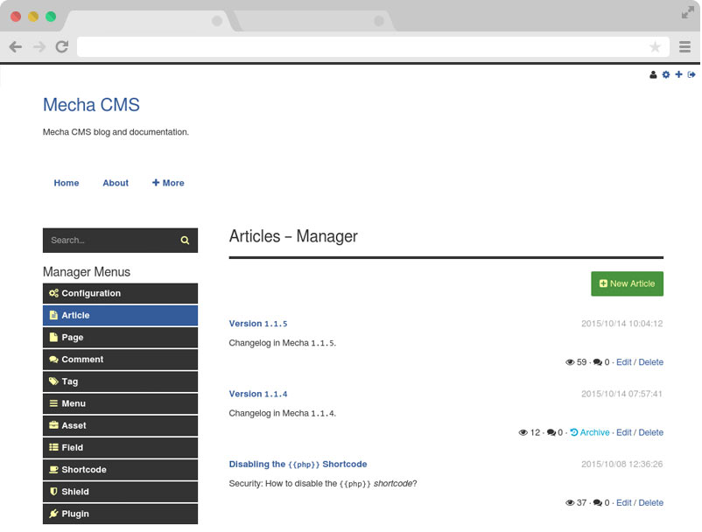Open Plugin in Manager Menus
Screen dimensions: 702x532
[x=120, y=514]
